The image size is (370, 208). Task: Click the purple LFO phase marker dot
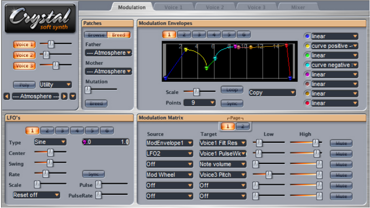[x=84, y=142]
